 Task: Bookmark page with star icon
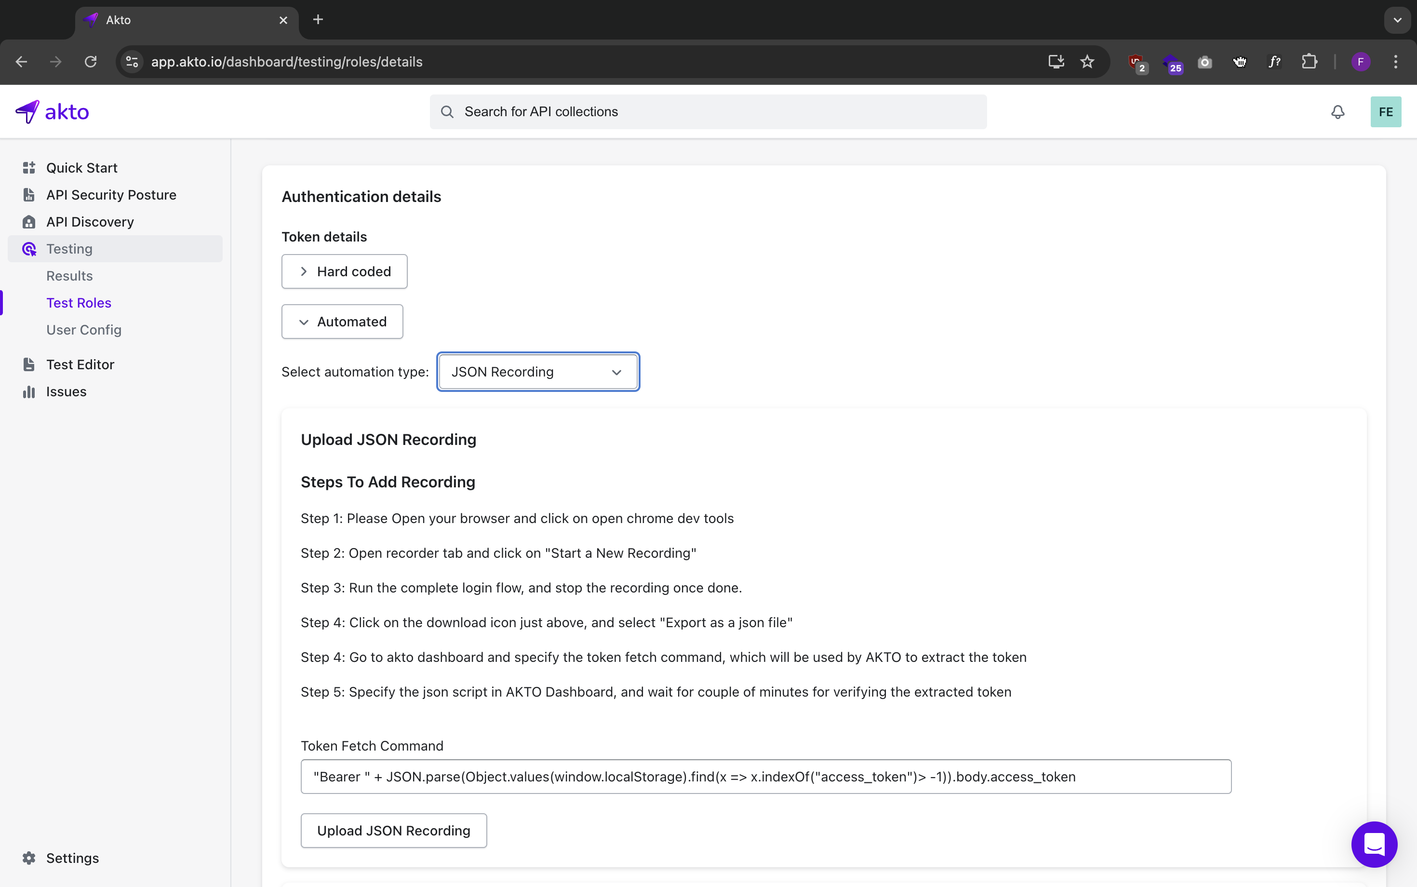(1087, 62)
